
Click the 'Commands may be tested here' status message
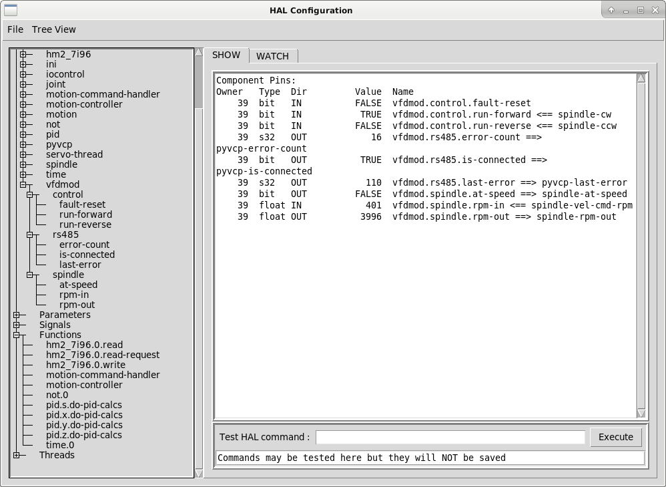tap(362, 458)
